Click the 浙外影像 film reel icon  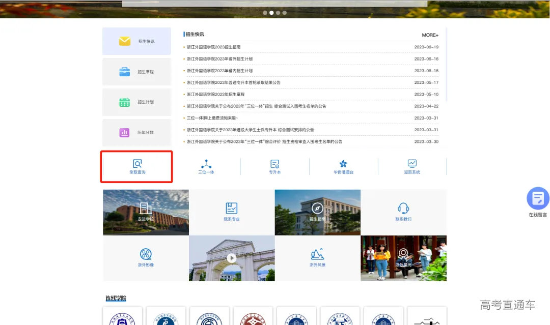(146, 258)
